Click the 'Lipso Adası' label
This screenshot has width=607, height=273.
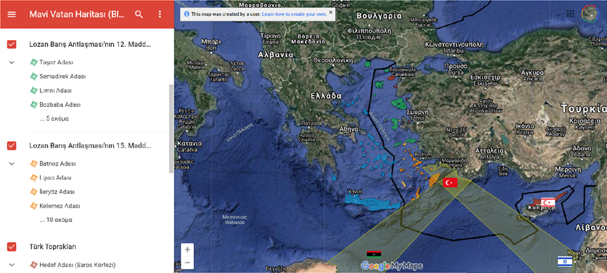click(55, 178)
